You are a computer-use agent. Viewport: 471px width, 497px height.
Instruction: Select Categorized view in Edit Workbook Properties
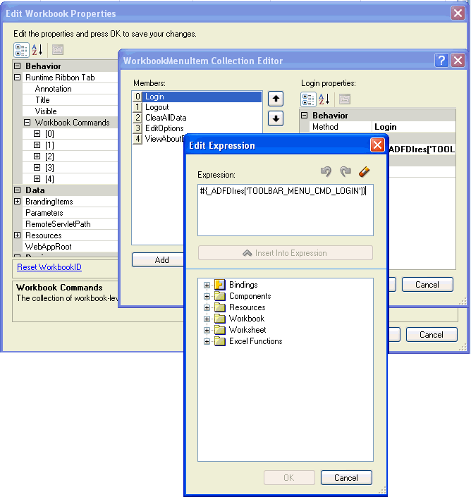pyautogui.click(x=21, y=50)
